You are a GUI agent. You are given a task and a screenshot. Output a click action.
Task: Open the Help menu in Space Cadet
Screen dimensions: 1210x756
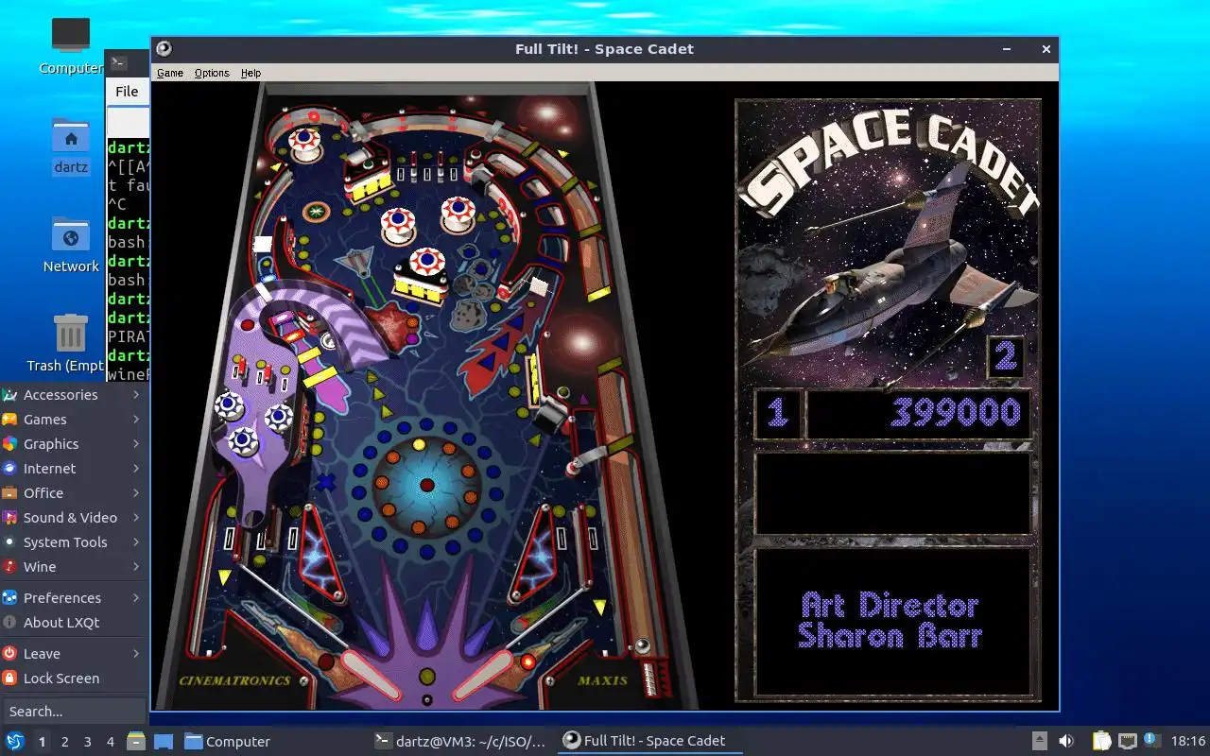[x=251, y=73]
